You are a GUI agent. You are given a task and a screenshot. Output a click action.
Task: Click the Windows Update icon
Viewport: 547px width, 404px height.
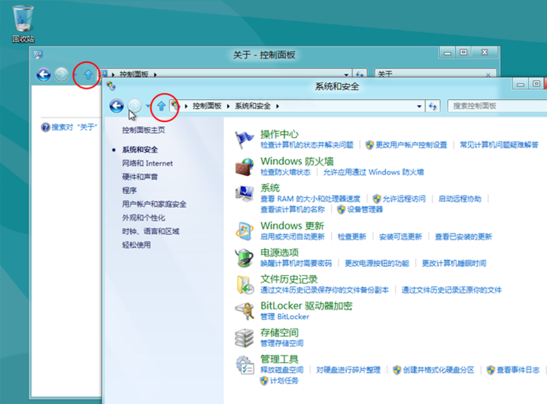[244, 230]
